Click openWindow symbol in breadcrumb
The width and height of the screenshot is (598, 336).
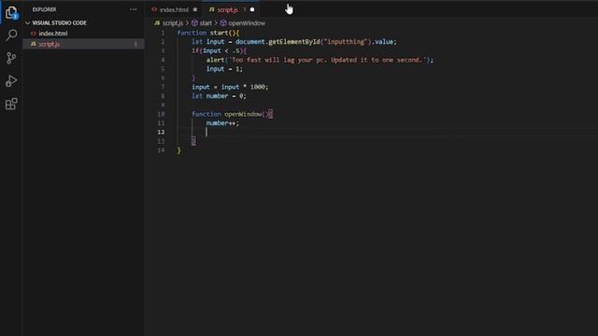pos(243,23)
